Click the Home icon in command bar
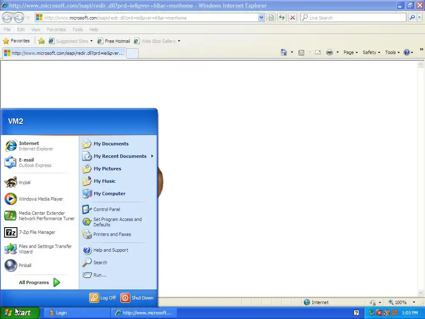 click(x=284, y=52)
